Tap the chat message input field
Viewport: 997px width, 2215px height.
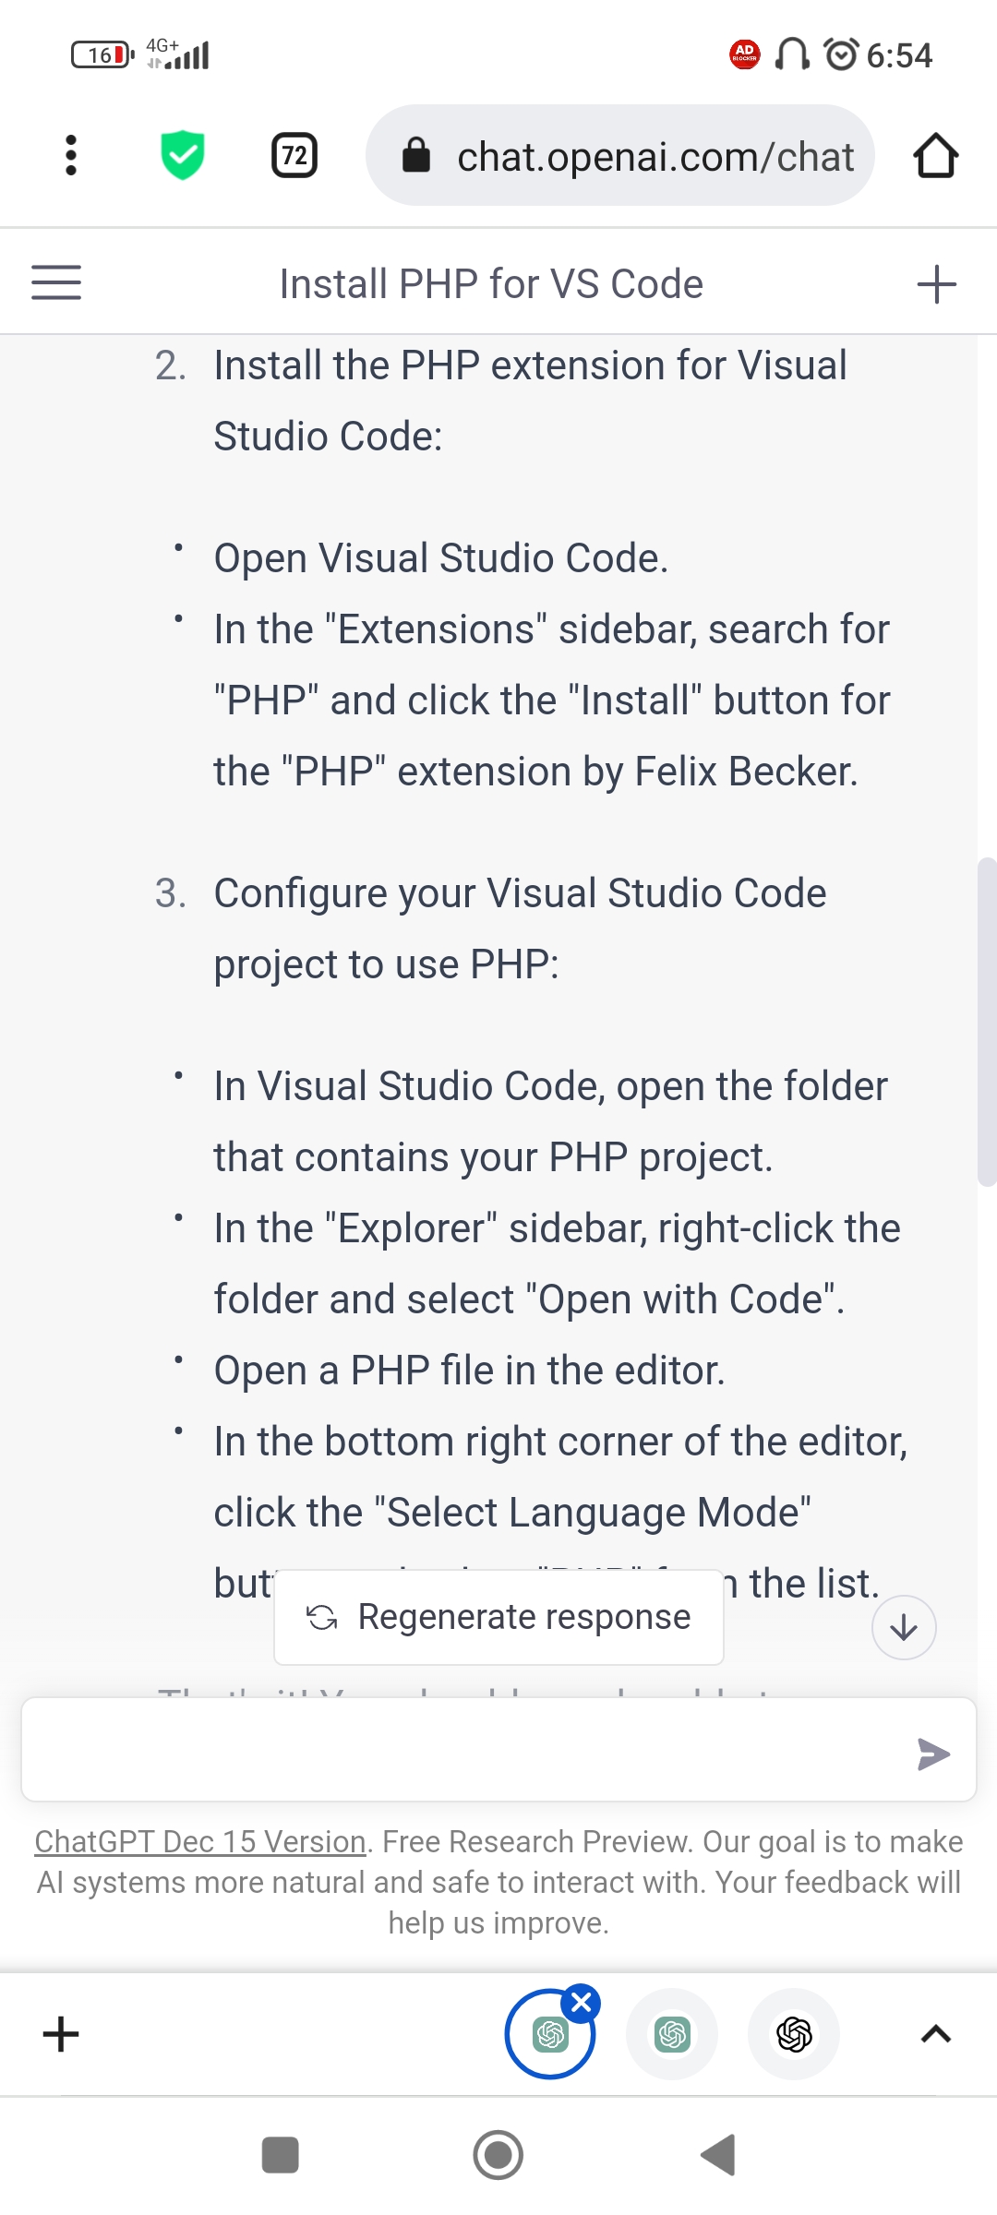click(462, 1750)
